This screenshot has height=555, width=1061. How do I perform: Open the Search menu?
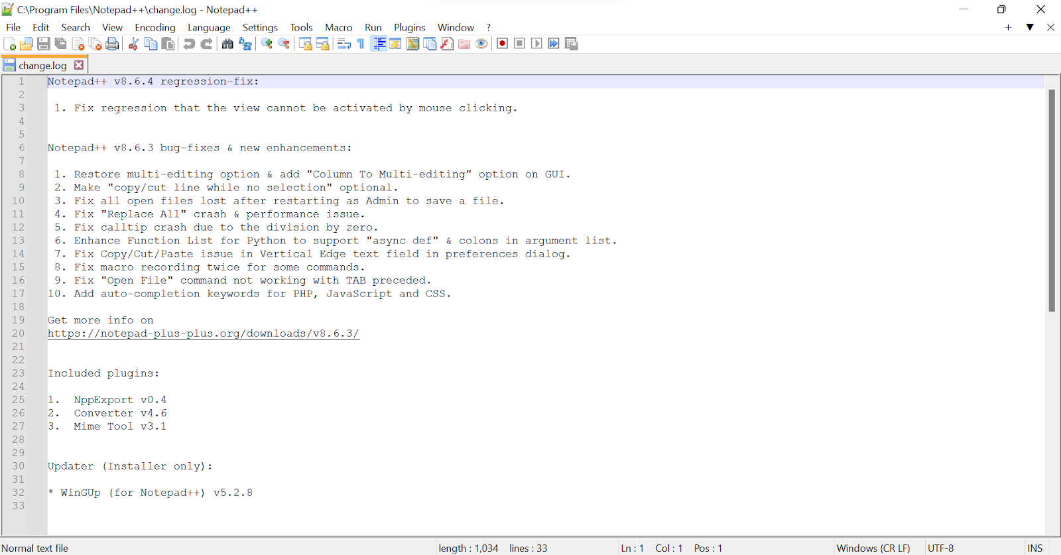[x=76, y=27]
